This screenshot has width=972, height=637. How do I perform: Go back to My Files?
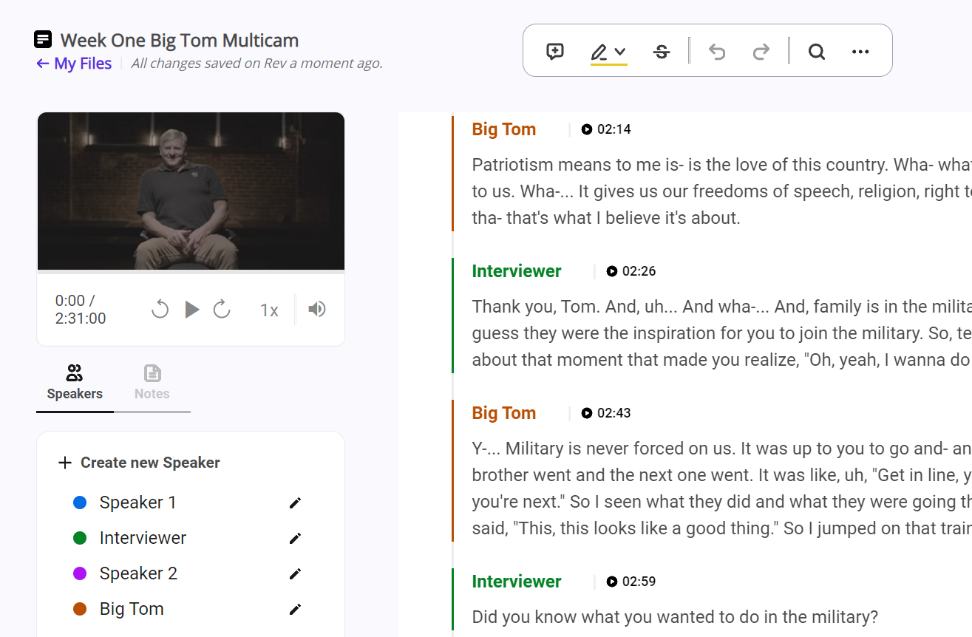point(74,64)
